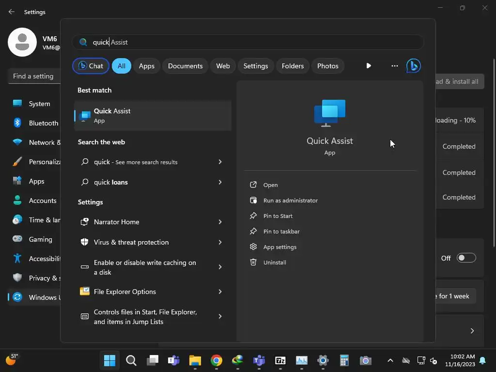Click the search text box with 'quick'
This screenshot has height=372, width=496.
tap(248, 42)
